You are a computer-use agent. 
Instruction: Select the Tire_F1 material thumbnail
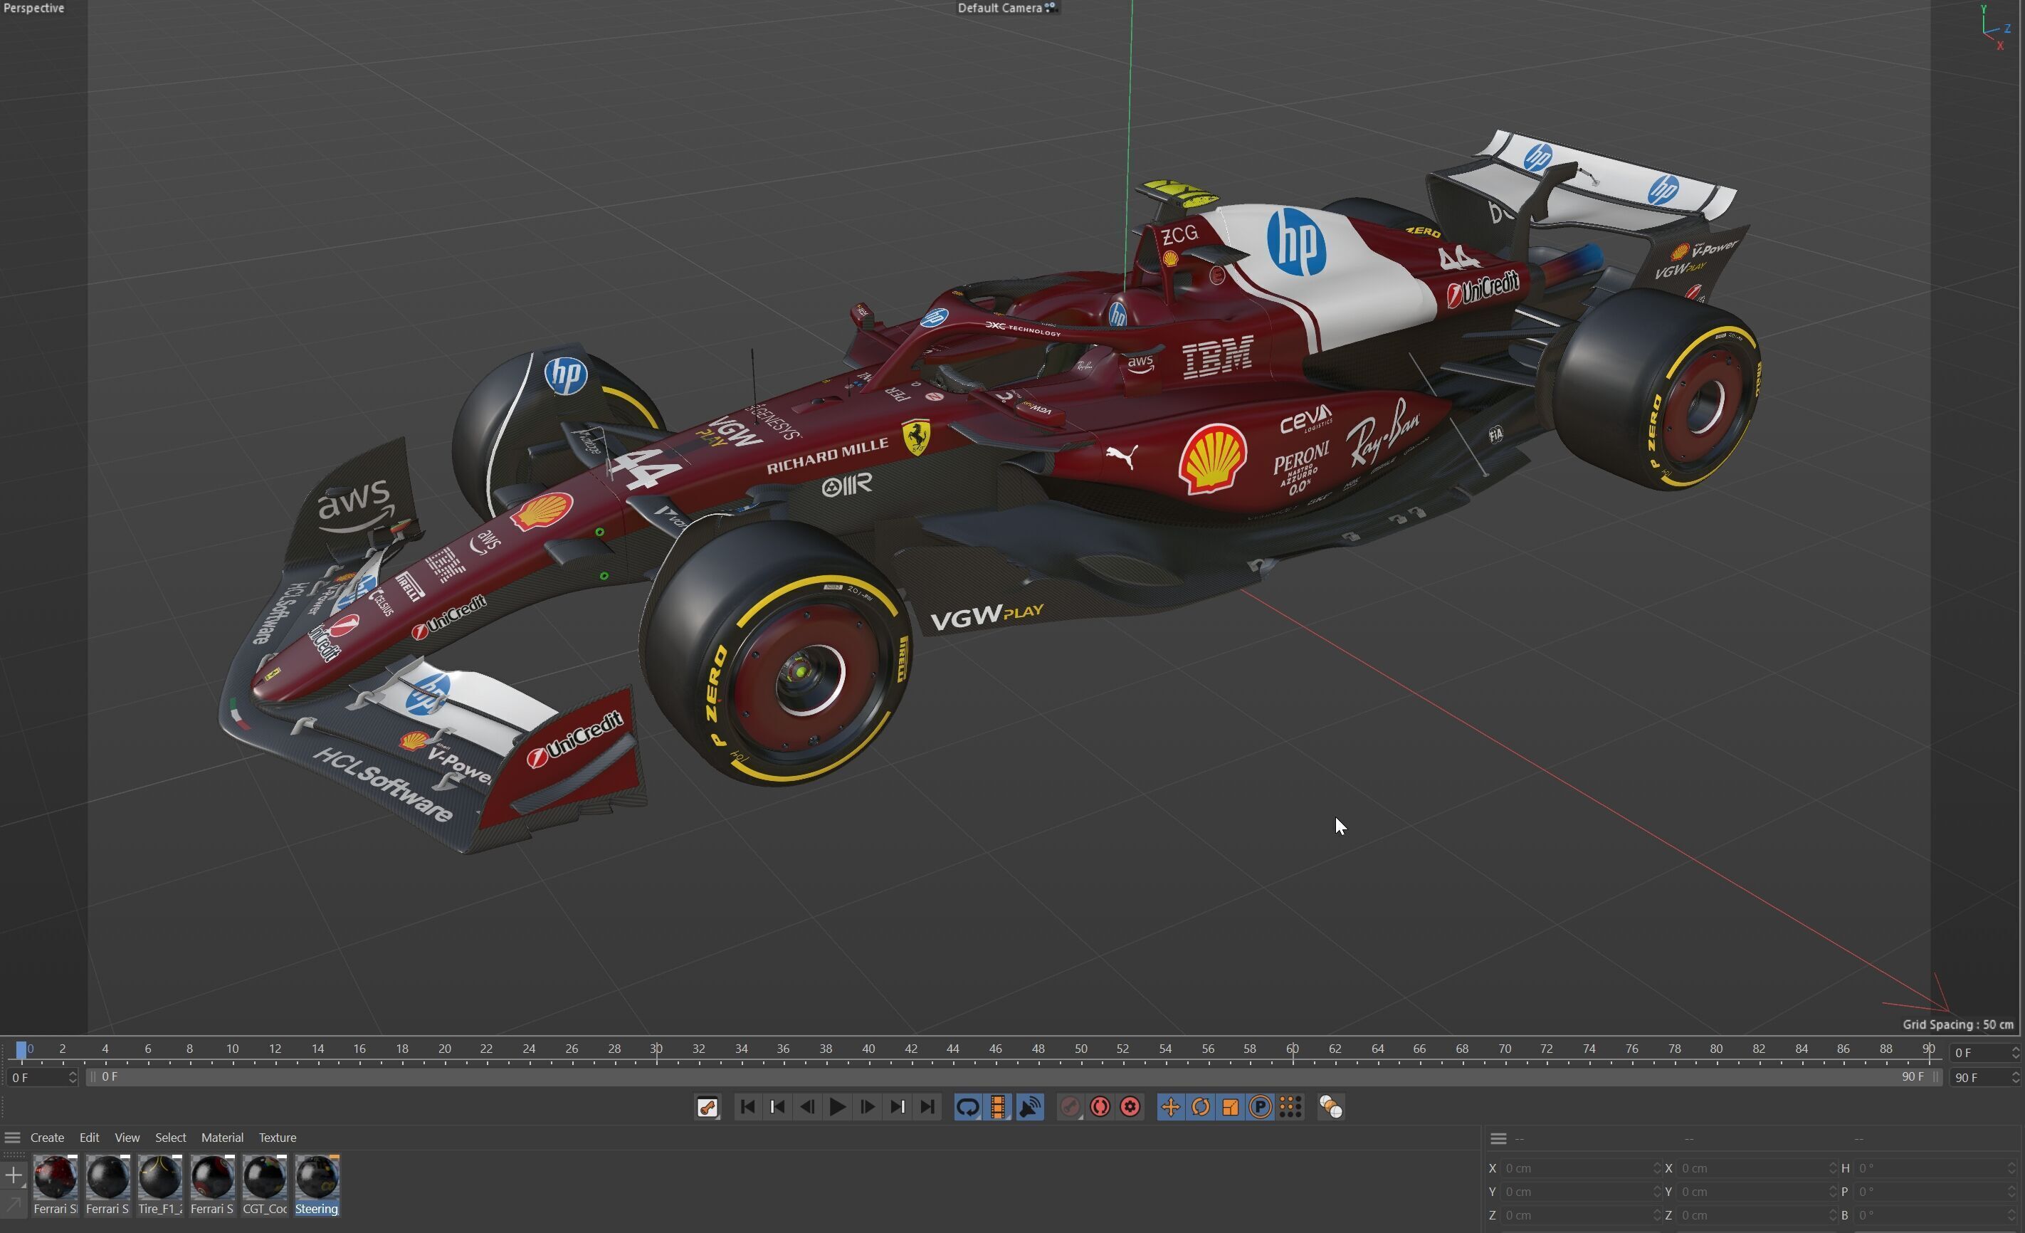coord(160,1177)
